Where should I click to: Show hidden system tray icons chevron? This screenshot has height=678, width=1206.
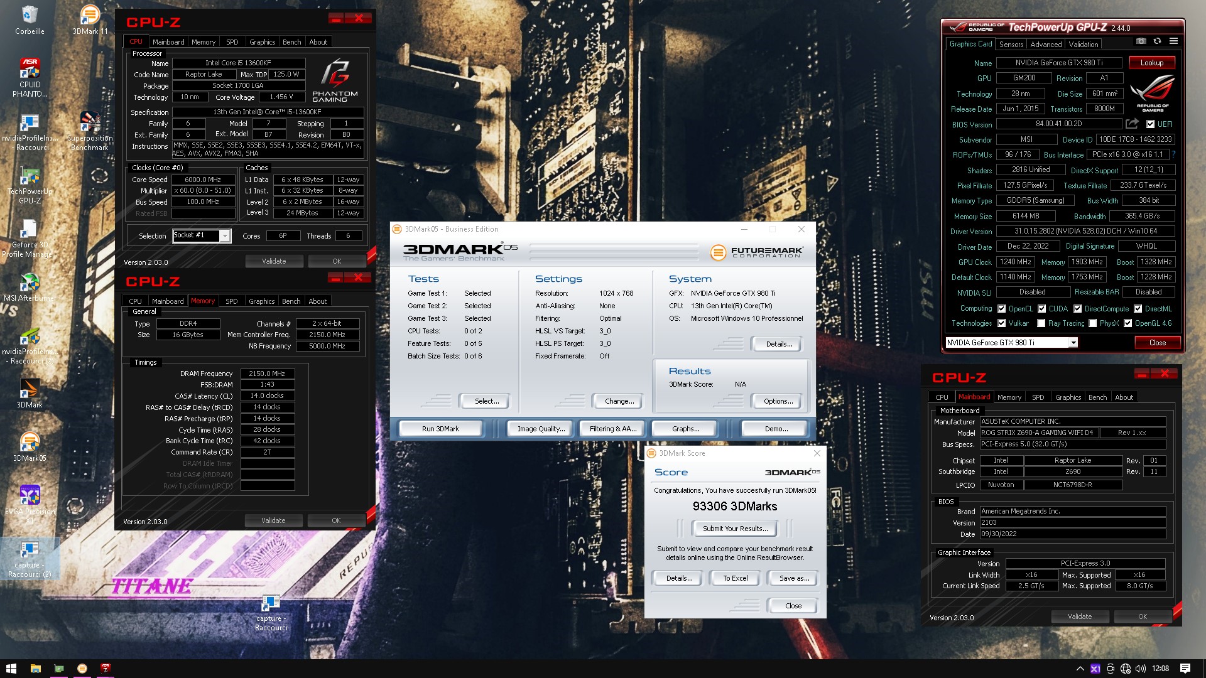click(x=1080, y=669)
